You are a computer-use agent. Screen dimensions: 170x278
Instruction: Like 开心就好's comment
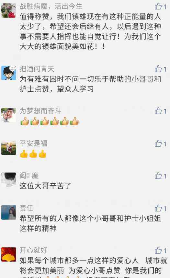pos(158,250)
